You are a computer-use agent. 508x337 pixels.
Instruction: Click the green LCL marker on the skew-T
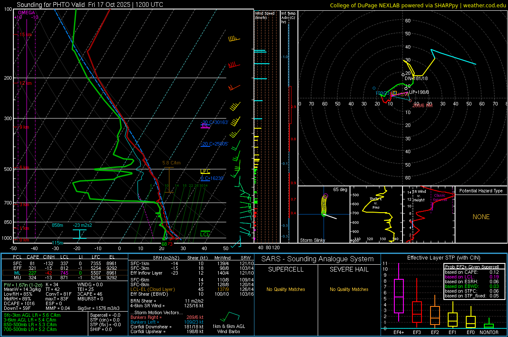[205, 234]
